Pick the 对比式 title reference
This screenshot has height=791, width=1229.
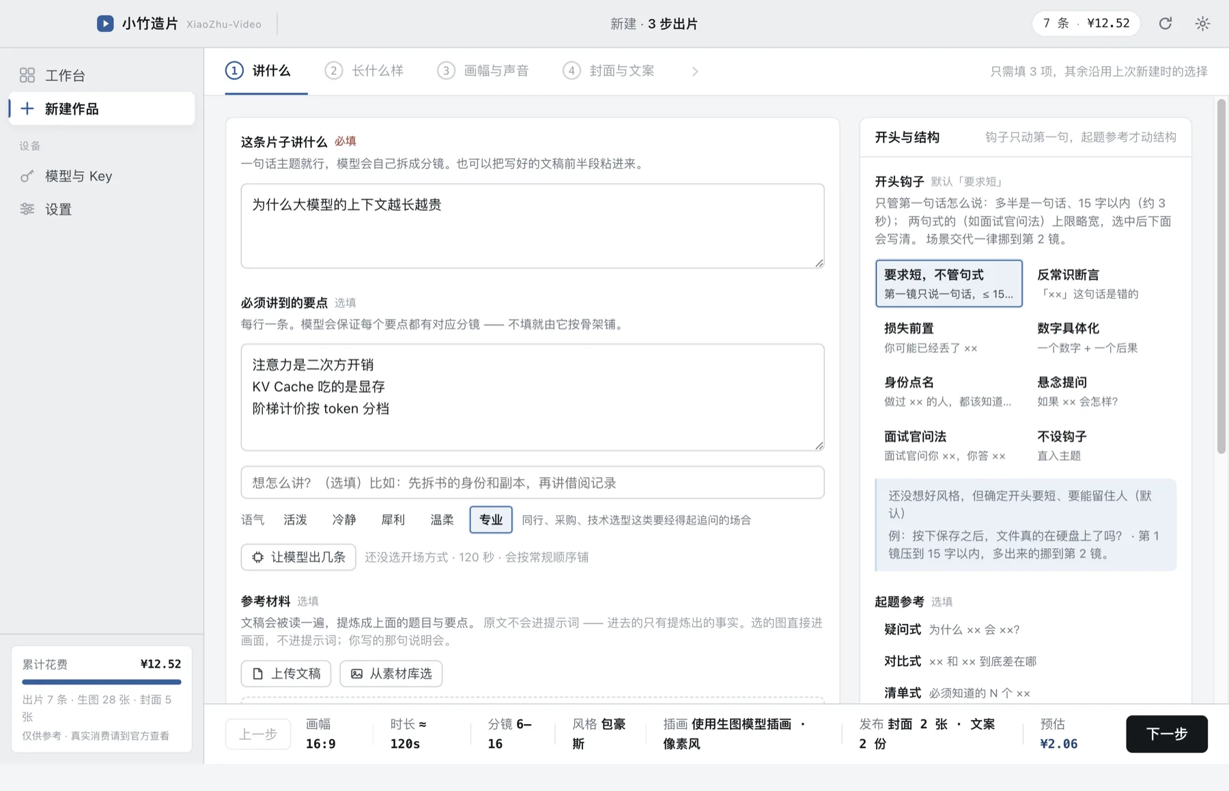point(1025,661)
